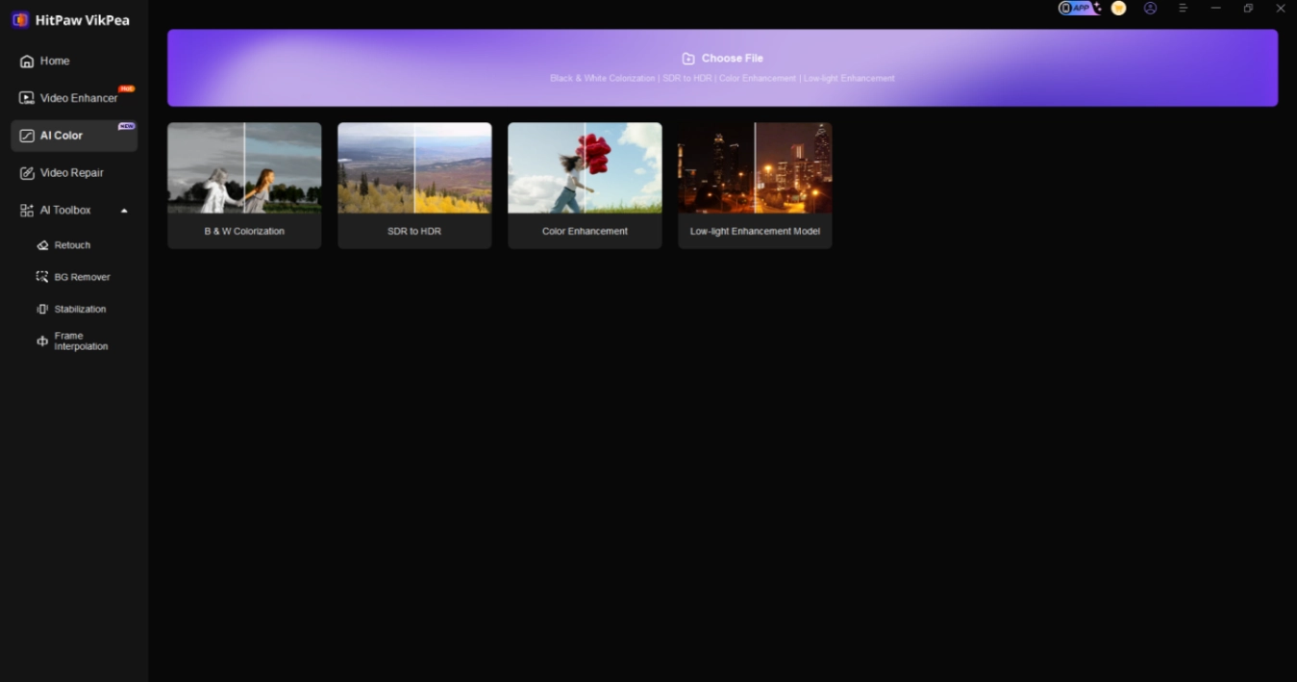Open the BG Remover tool icon
Screen dimensions: 1297x682
(42, 277)
